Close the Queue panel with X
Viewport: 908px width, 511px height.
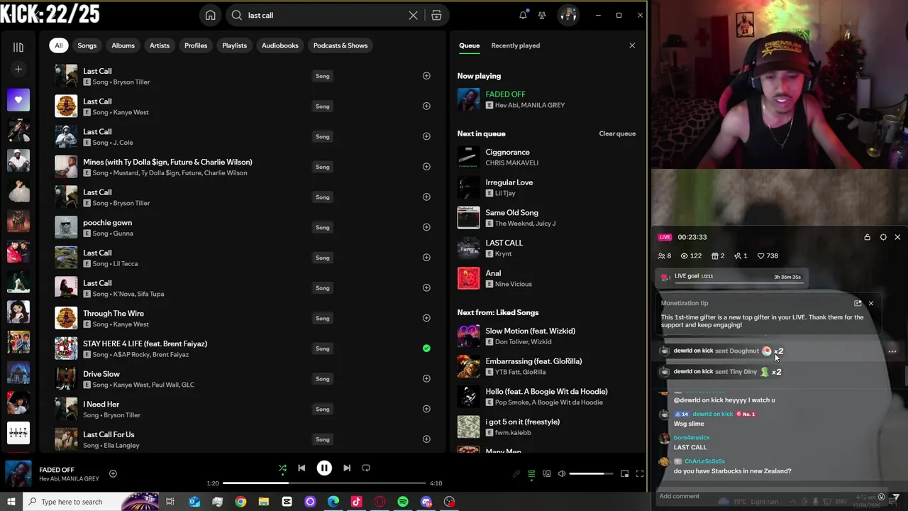632,45
